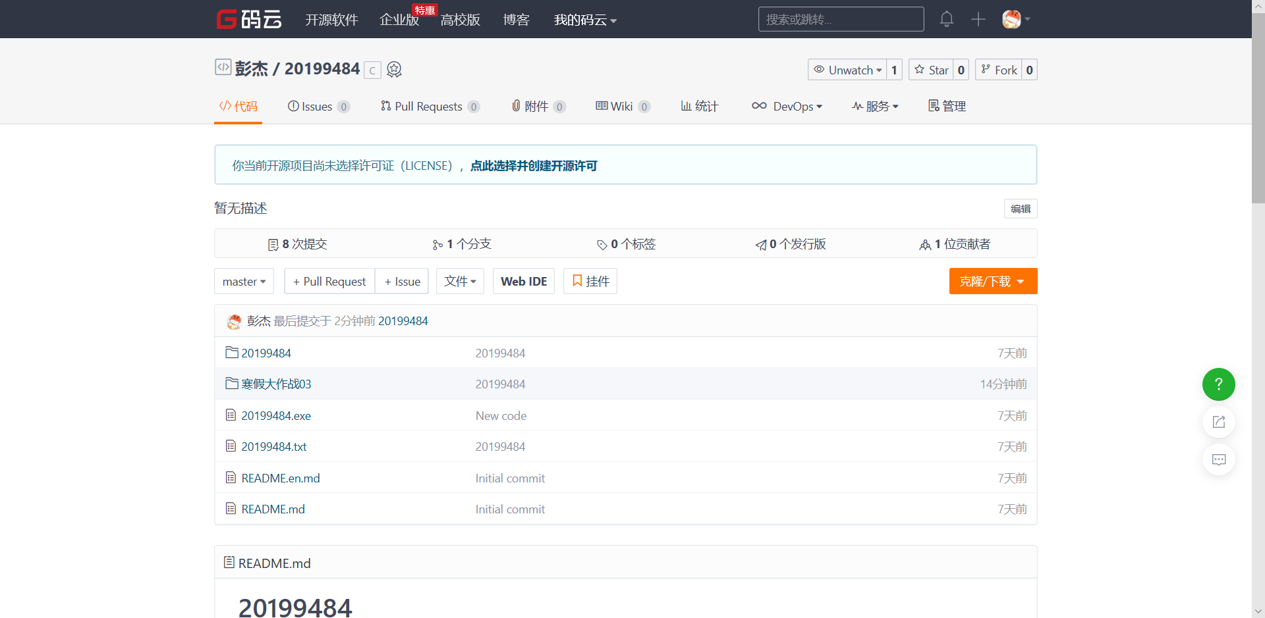This screenshot has width=1265, height=618.
Task: Click the 寒假大作战03 folder icon
Action: (x=231, y=384)
